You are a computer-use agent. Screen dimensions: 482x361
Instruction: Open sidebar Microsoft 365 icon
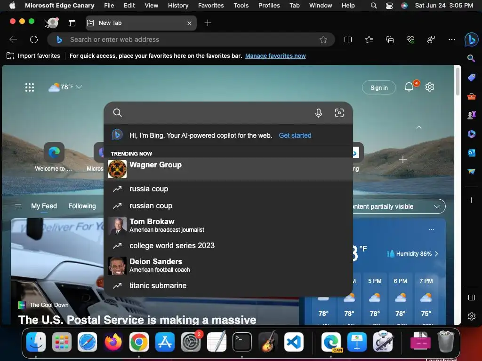point(472,134)
